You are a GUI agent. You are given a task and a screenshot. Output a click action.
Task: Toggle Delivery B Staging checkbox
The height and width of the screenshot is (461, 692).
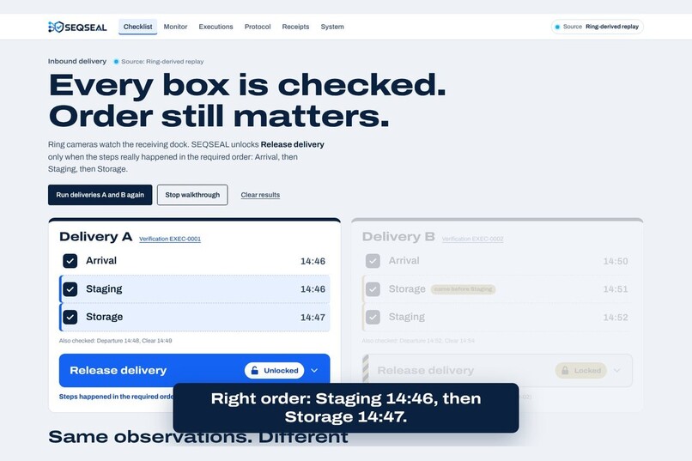click(373, 317)
